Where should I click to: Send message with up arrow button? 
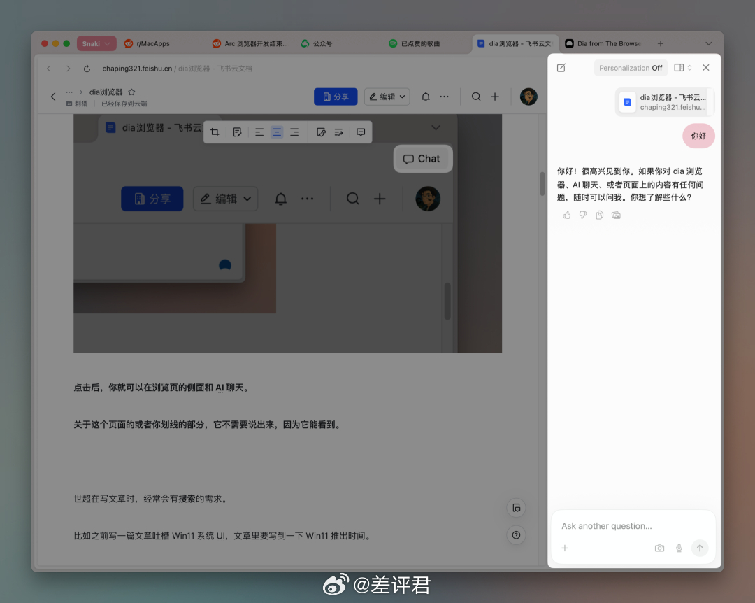[700, 548]
